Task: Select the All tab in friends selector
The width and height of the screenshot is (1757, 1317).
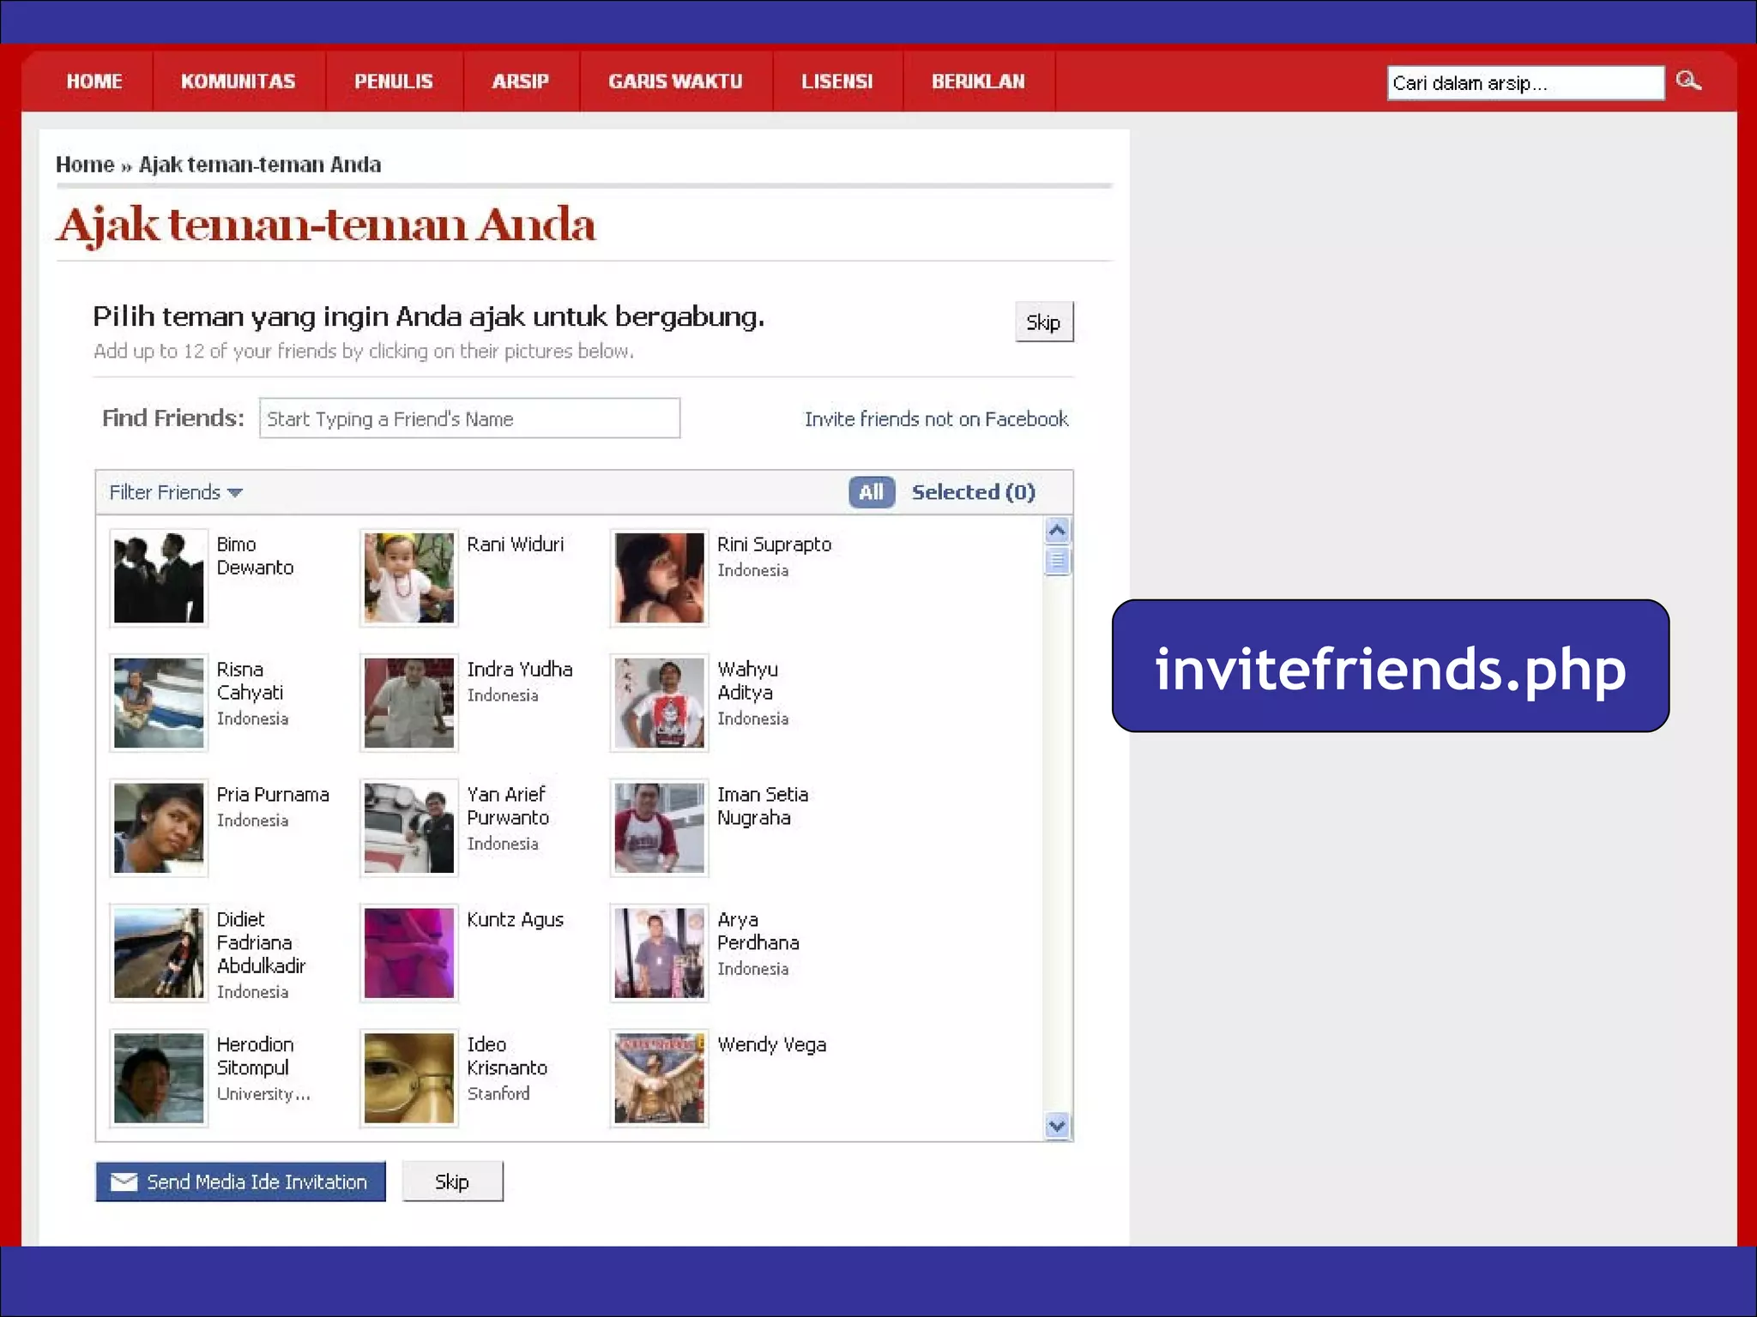Action: 872,492
